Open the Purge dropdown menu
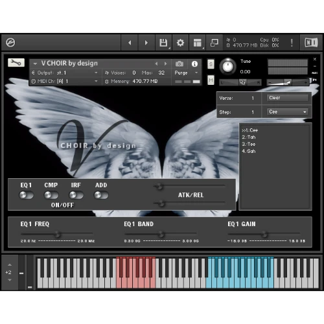This screenshot has height=324, width=324. [186, 73]
